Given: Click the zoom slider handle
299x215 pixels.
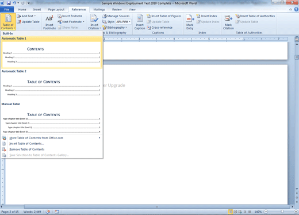Looking at the screenshot, I should click(282, 212).
